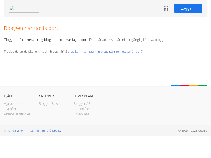Click the blue segment of the color bar
The width and height of the screenshot is (211, 158).
(175, 86)
